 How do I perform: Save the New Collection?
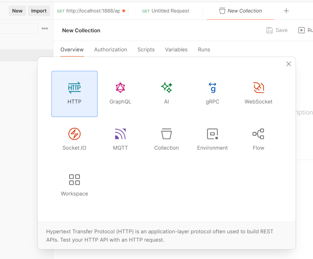click(277, 30)
